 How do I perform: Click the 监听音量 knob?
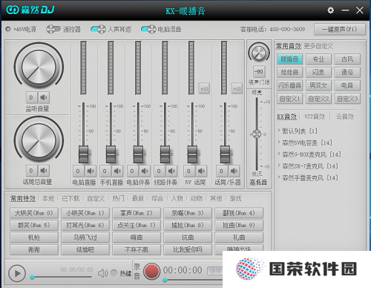point(39,68)
